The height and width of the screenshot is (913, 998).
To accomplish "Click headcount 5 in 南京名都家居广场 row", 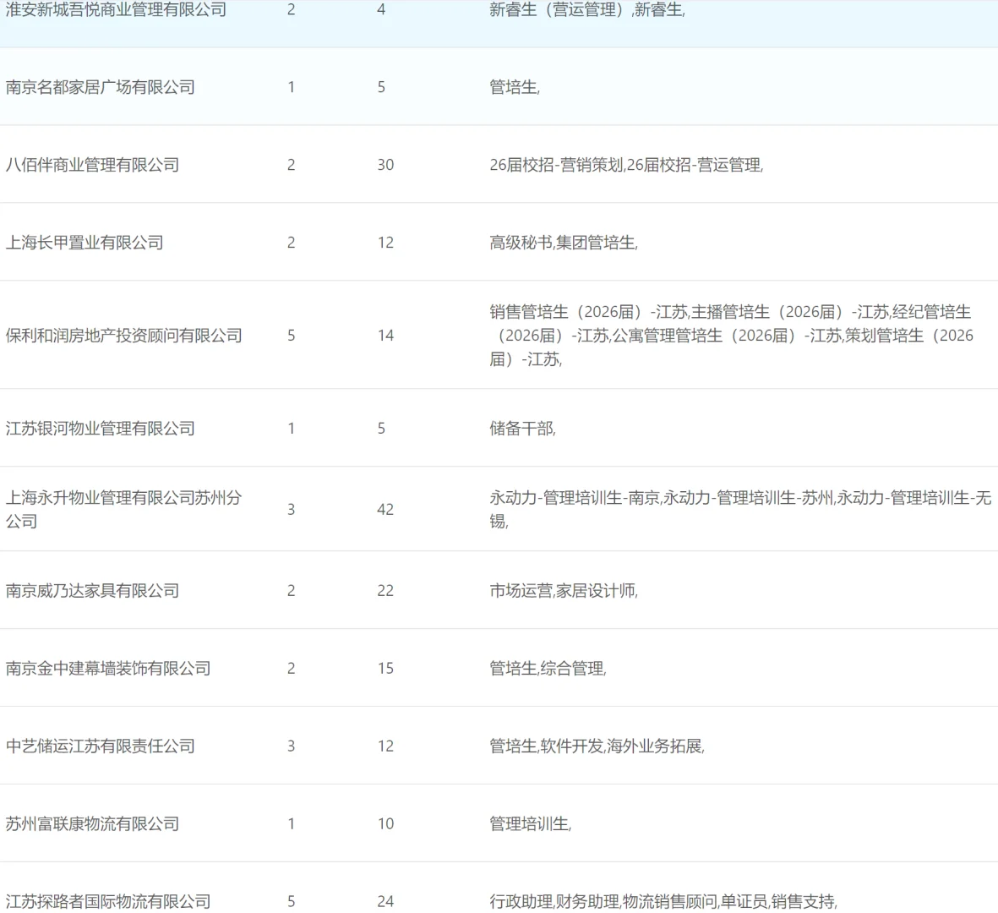I will click(x=380, y=87).
